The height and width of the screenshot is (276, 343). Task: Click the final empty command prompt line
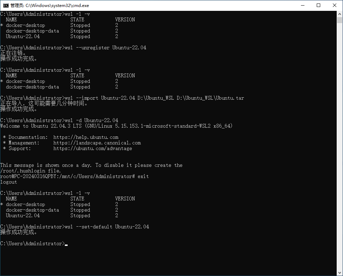pyautogui.click(x=34, y=243)
